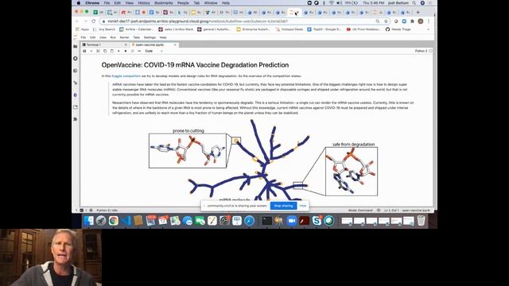Screen dimensions: 509x286
Task: Copy the selected cell with copy icon
Action: pyautogui.click(x=105, y=51)
